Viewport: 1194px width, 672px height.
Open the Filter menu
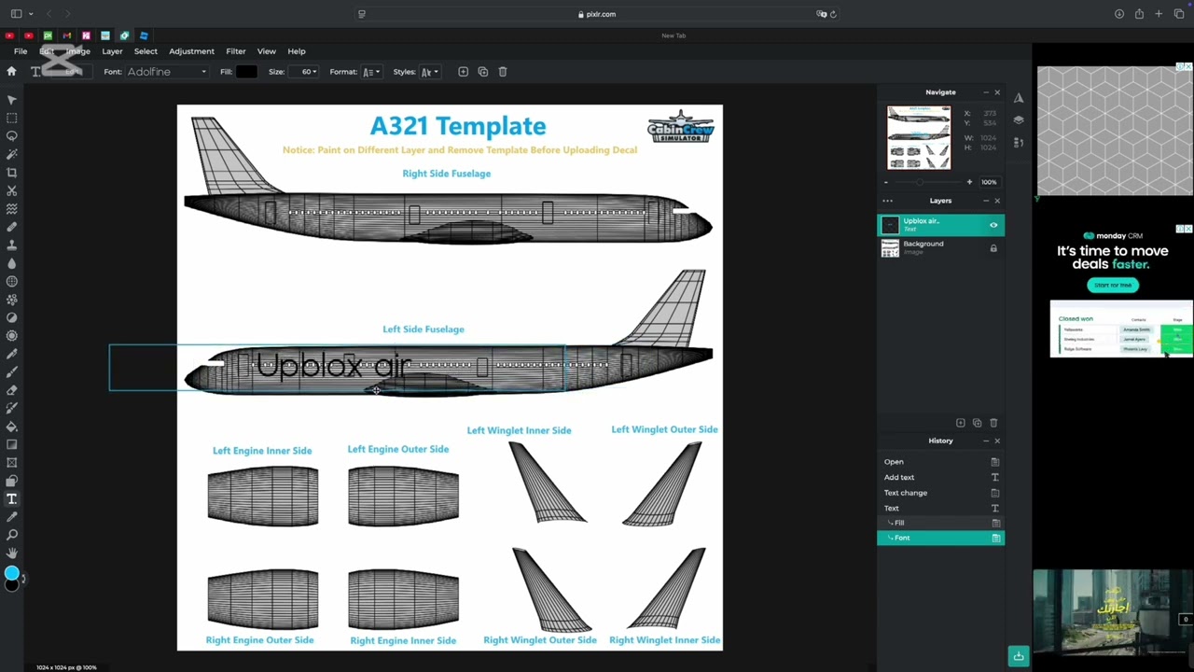coord(236,51)
